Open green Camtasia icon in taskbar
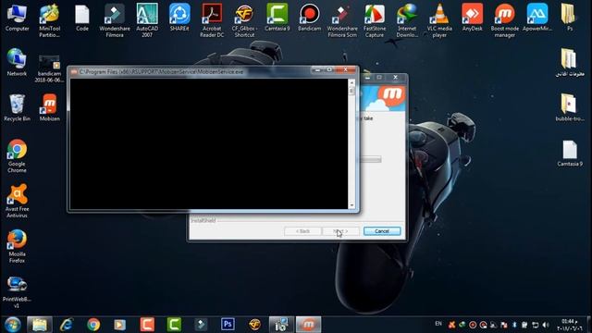The width and height of the screenshot is (592, 333). click(x=174, y=325)
